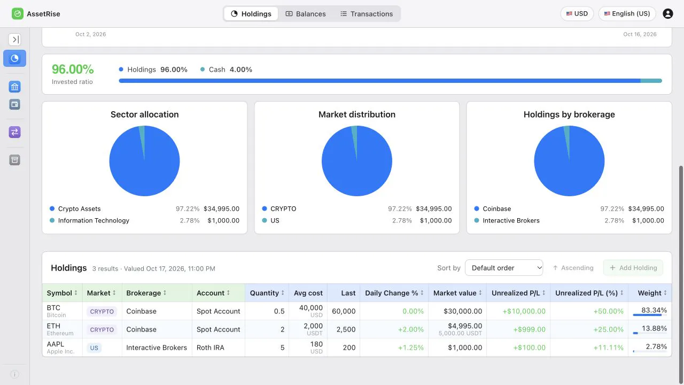The height and width of the screenshot is (385, 684).
Task: Sort by the Daily Change % column
Action: click(395, 293)
